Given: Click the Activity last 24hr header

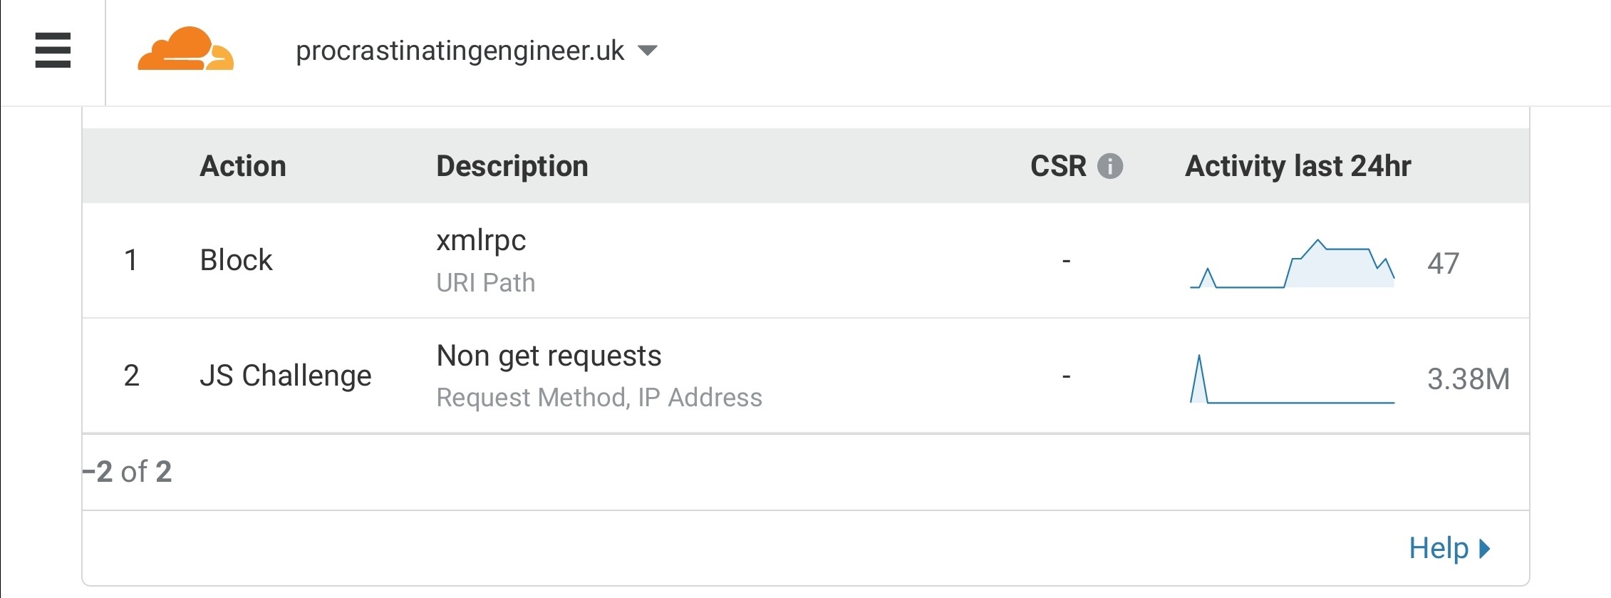Looking at the screenshot, I should (x=1297, y=166).
